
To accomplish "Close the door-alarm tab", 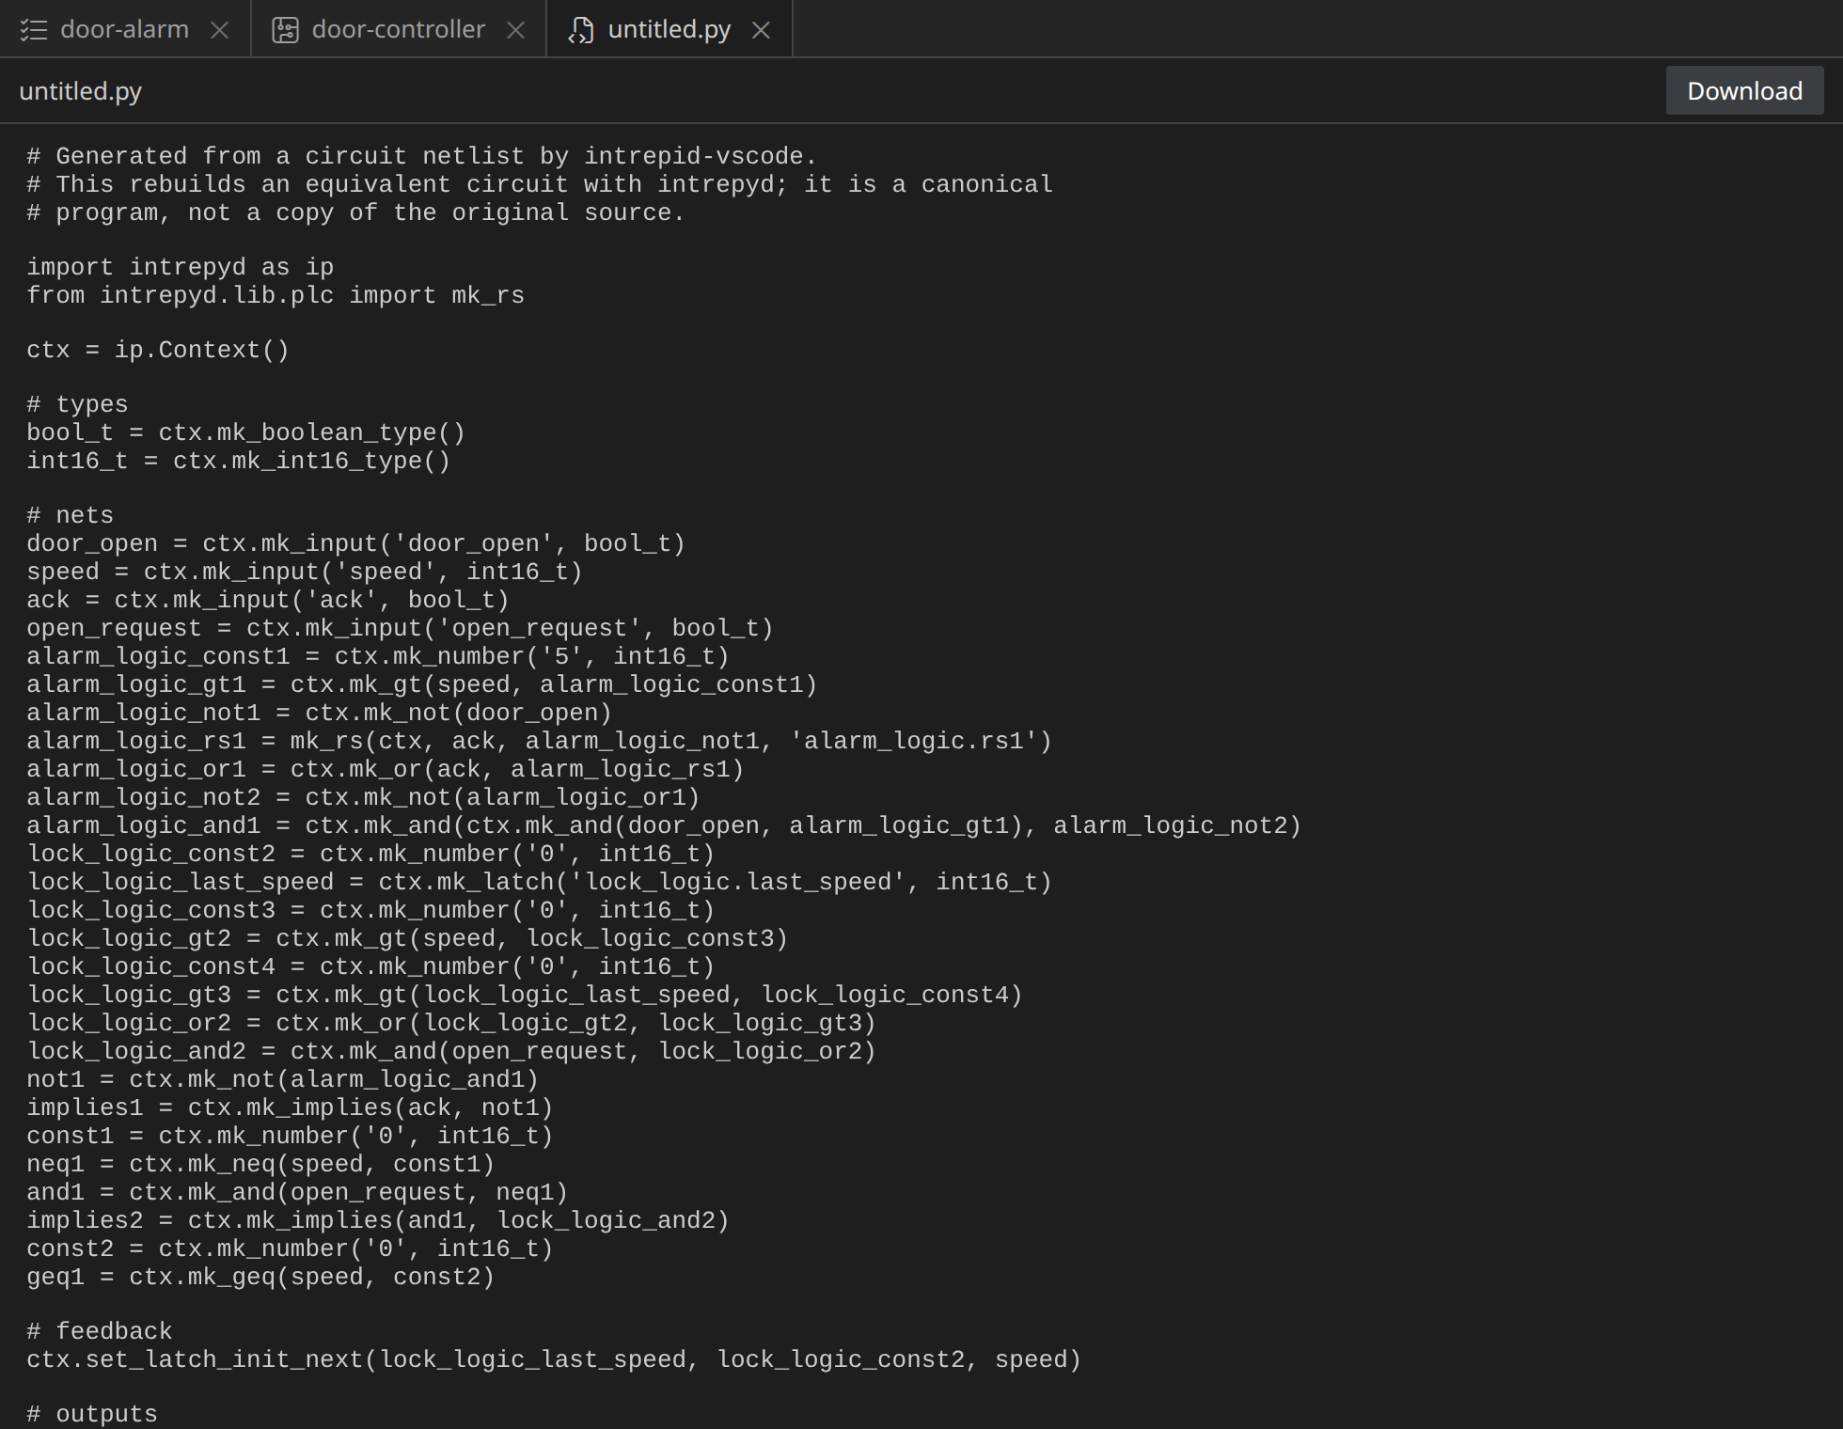I will (219, 30).
